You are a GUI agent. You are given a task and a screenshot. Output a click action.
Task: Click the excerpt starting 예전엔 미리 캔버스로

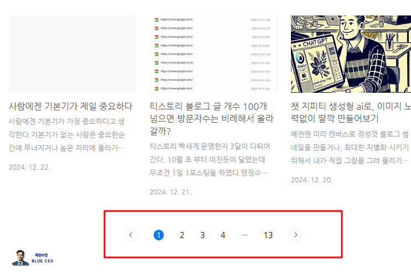(351, 147)
